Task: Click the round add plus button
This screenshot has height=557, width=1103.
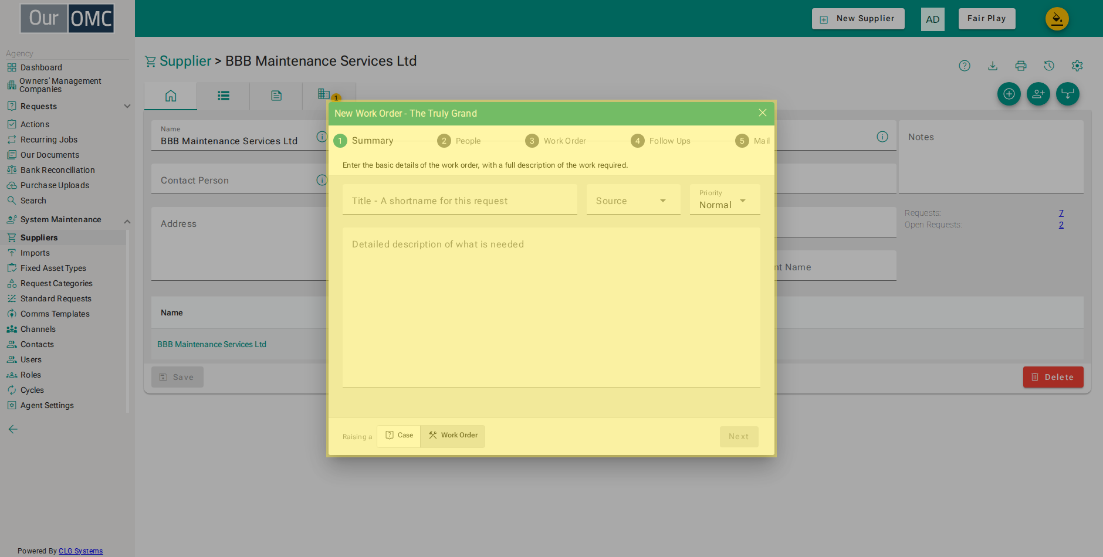Action: 1009,94
